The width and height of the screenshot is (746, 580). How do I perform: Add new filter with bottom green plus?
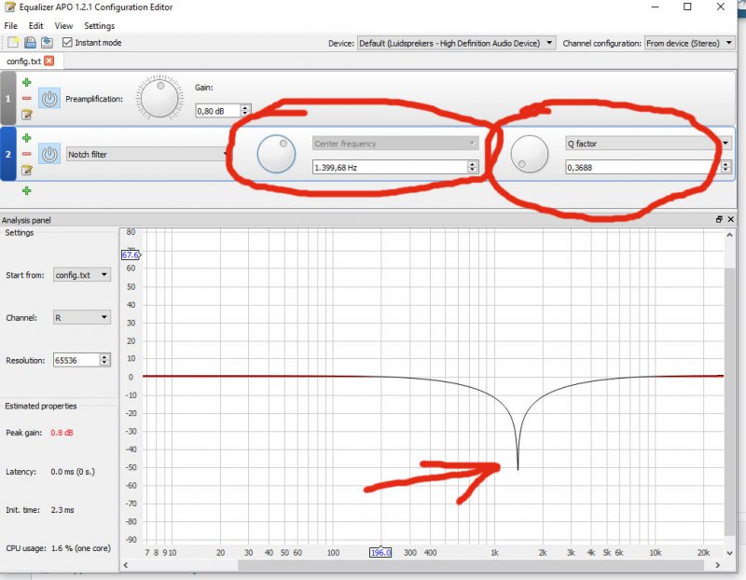pos(27,191)
